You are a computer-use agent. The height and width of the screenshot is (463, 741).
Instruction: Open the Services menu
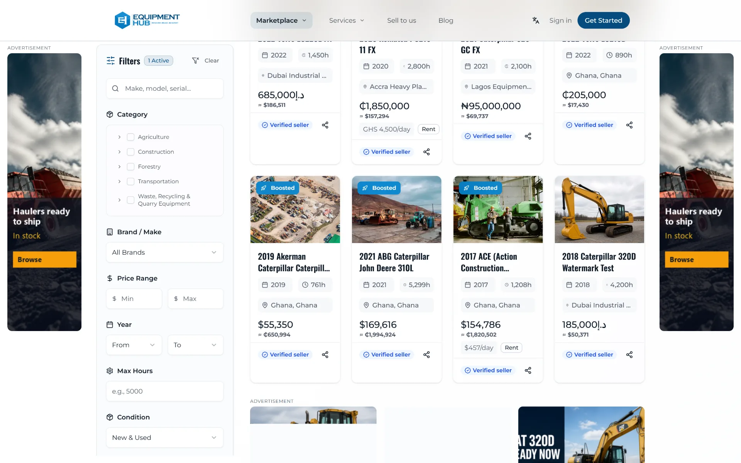347,20
